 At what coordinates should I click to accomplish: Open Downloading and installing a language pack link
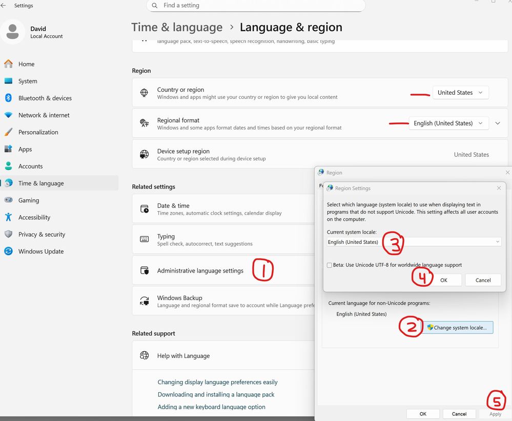(x=216, y=394)
